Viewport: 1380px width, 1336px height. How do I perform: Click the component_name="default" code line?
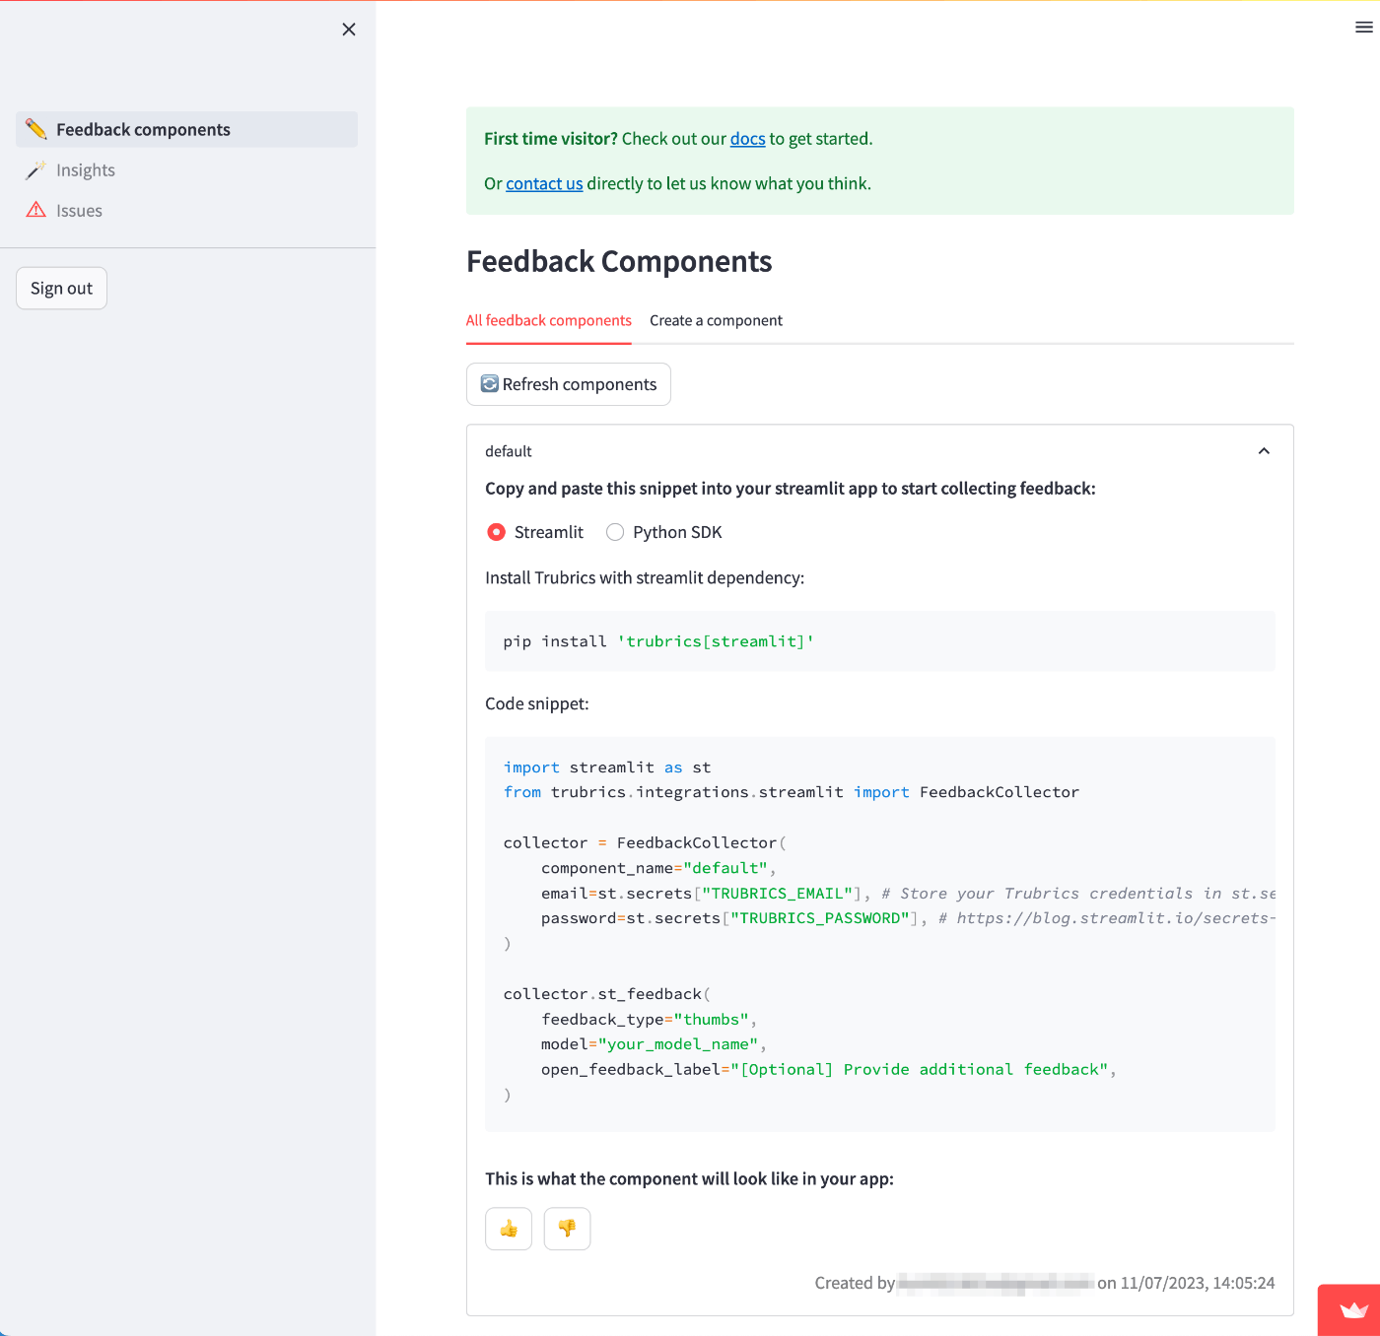click(x=658, y=868)
